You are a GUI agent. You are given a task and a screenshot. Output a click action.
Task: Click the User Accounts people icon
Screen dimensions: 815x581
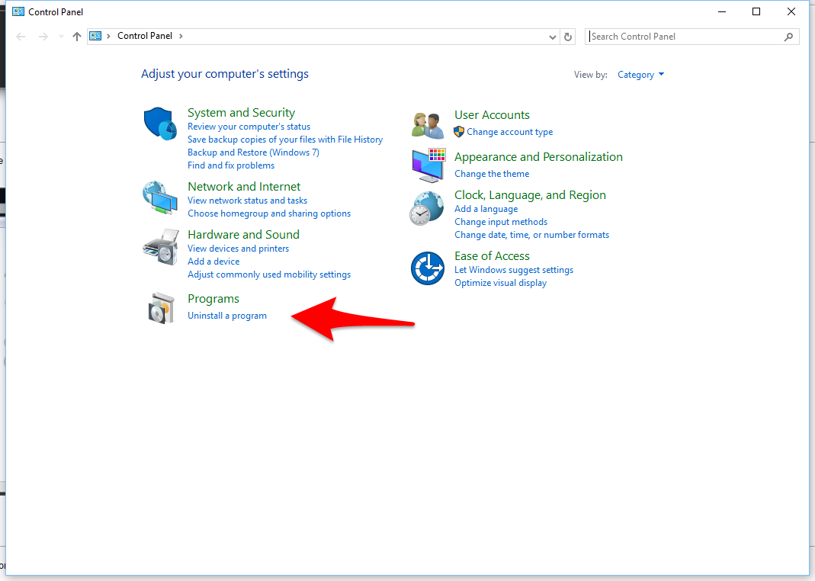[x=427, y=124]
